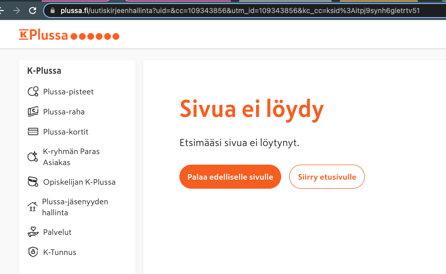Open Plussa-pisteet in the sidebar
The height and width of the screenshot is (274, 446).
68,92
